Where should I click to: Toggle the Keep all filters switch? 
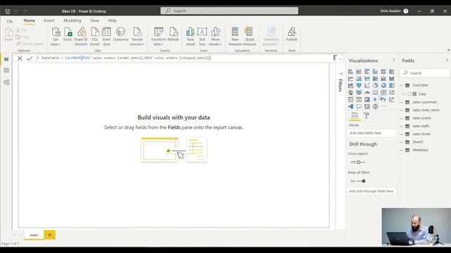(x=362, y=181)
